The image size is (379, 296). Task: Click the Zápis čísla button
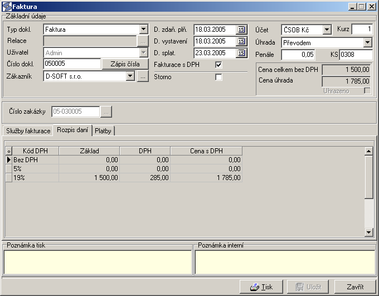coord(125,64)
